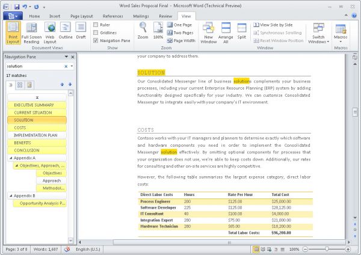Open Macros dropdown menu
The image size is (361, 255).
click(341, 32)
